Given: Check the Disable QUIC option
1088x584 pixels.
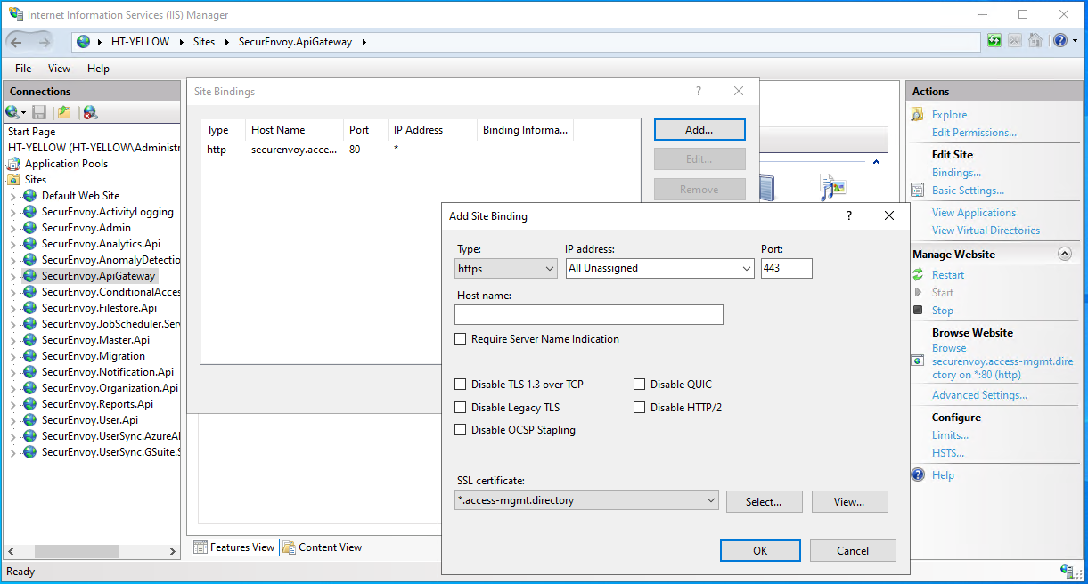Looking at the screenshot, I should coord(639,384).
